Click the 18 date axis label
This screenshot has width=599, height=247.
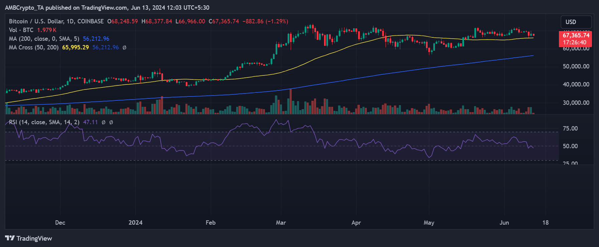tap(546, 223)
